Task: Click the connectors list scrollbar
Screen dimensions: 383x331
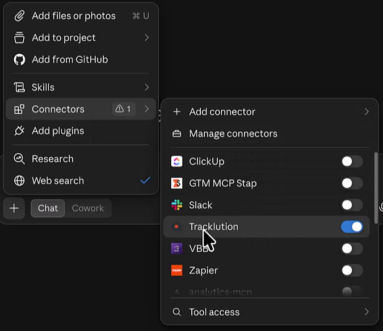Action: [x=376, y=187]
